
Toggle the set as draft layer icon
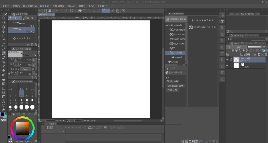240,51
